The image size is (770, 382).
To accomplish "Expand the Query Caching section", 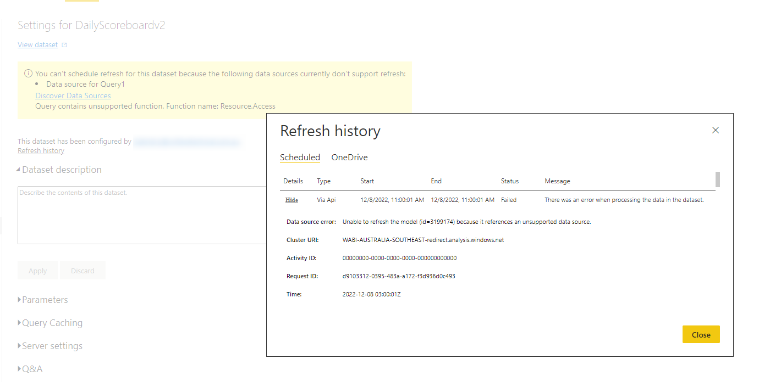I will (x=50, y=323).
